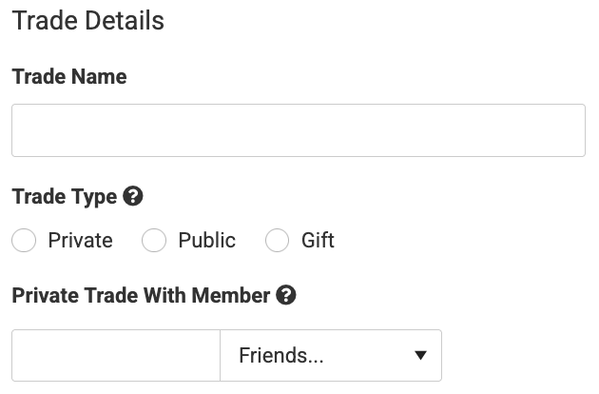599x394 pixels.
Task: Click the Friends dropdown arrow
Action: [420, 356]
